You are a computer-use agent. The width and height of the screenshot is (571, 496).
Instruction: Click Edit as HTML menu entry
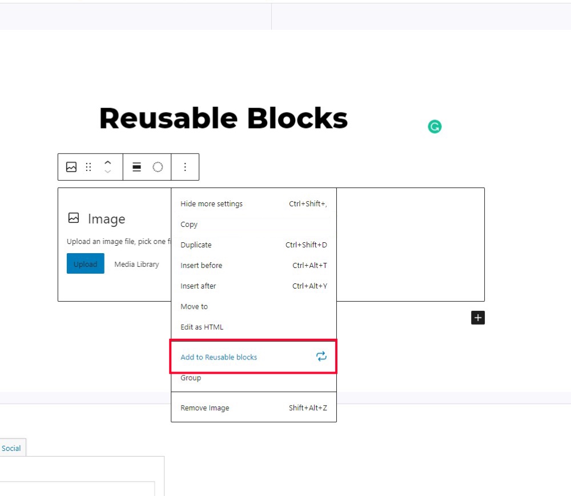pos(202,327)
